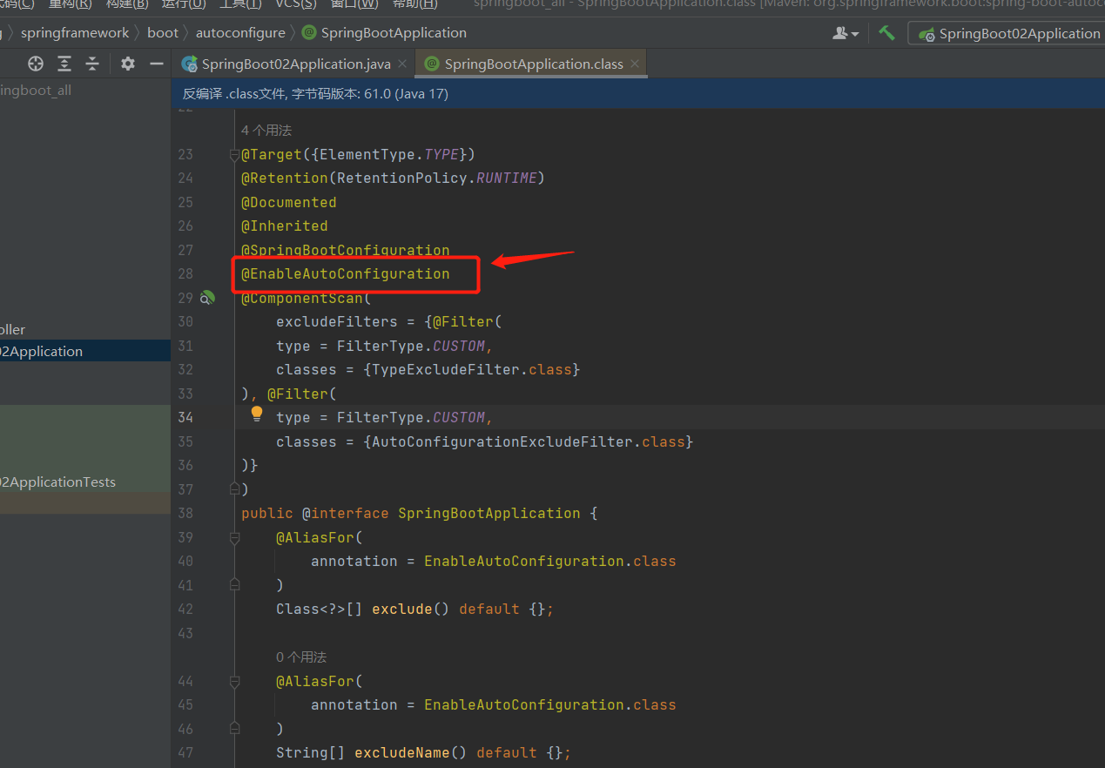Click TypeExcludeFilter.class on line 32

click(472, 370)
